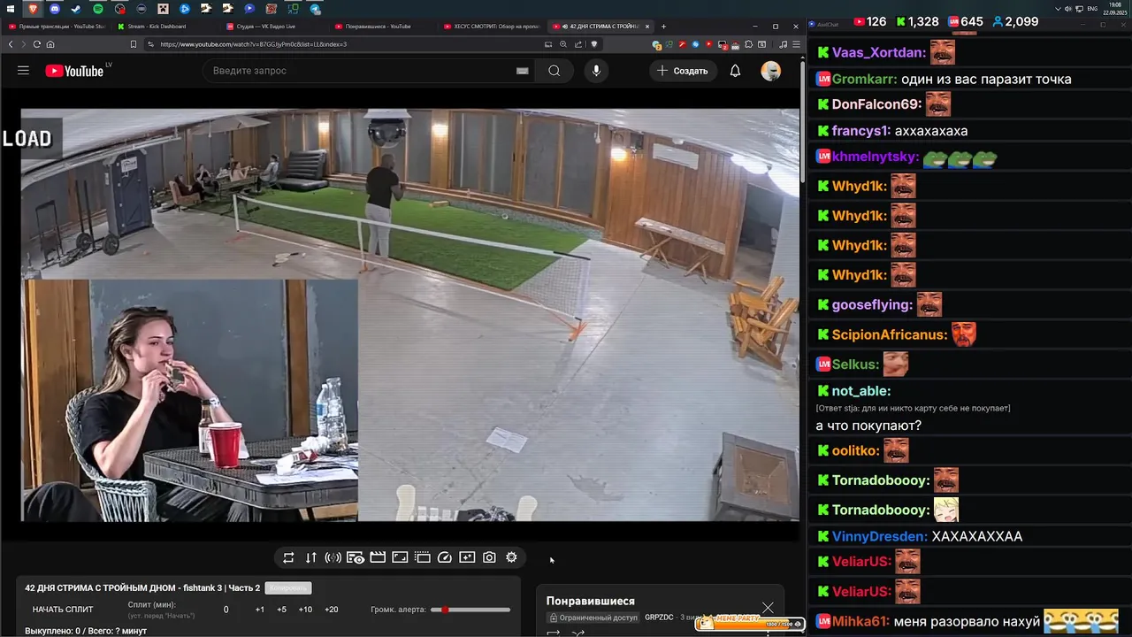
Task: Click the YouTube viewer counter 126
Action: pos(868,21)
